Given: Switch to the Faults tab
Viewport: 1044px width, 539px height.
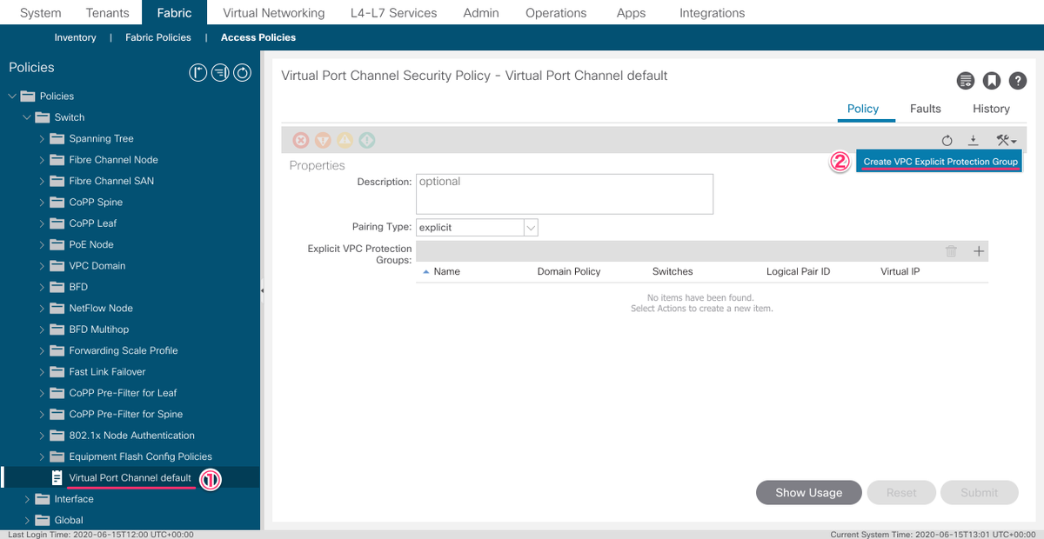Looking at the screenshot, I should (x=926, y=109).
